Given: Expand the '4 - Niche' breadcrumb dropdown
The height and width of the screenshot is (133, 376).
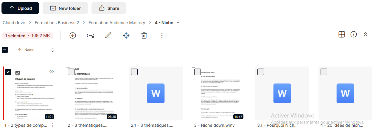Looking at the screenshot, I should click(x=178, y=23).
